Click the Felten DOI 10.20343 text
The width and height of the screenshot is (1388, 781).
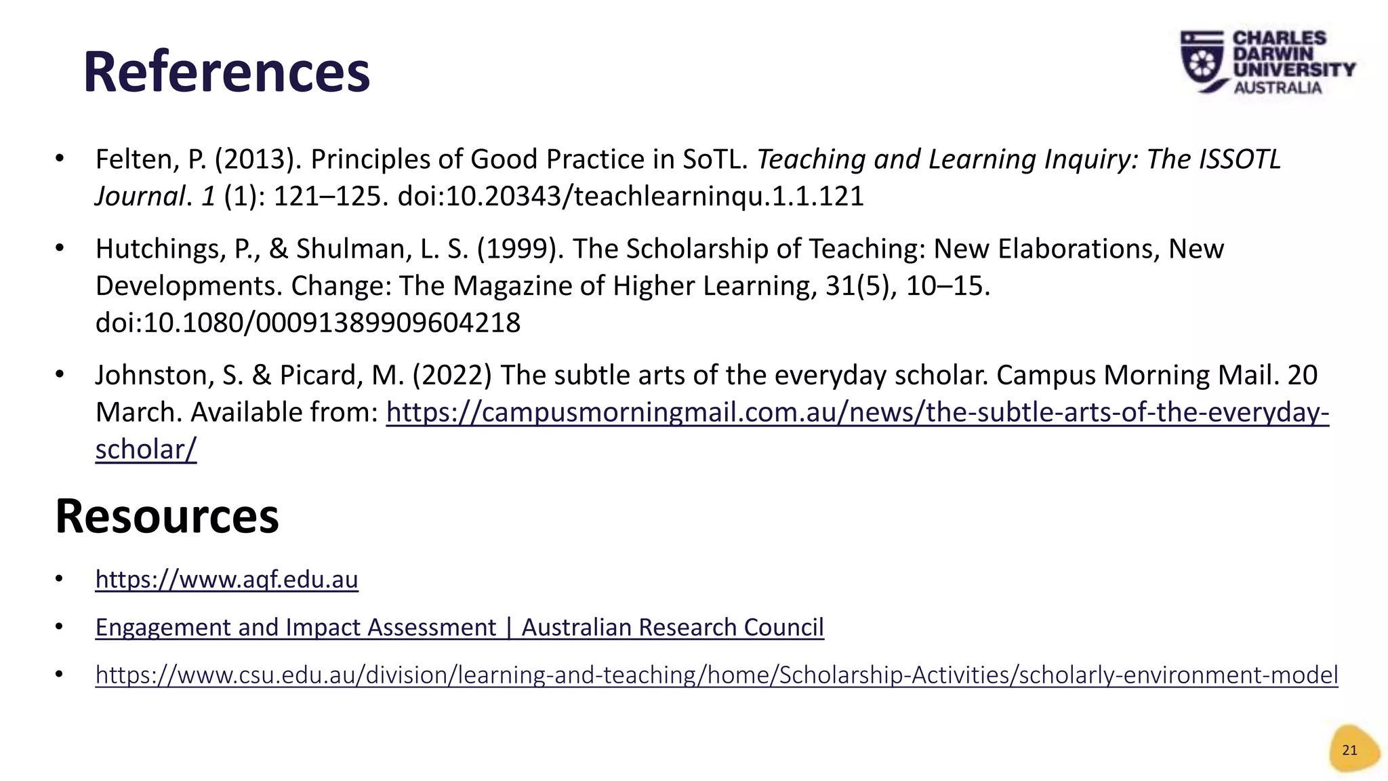(x=630, y=197)
